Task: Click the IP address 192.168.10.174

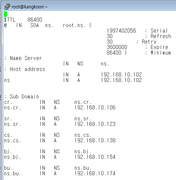Action: pos(95,173)
